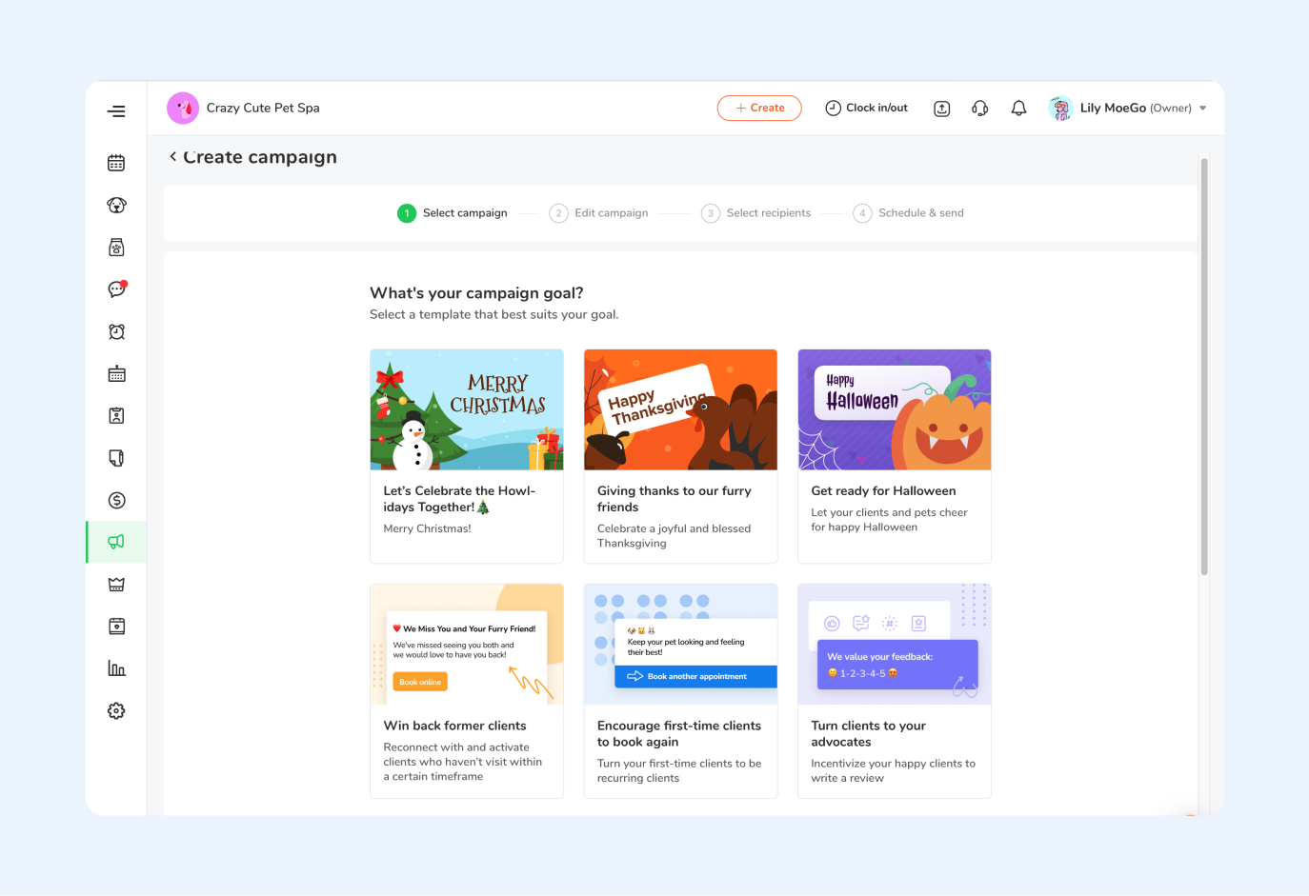Open the settings gear icon in sidebar

[x=116, y=711]
